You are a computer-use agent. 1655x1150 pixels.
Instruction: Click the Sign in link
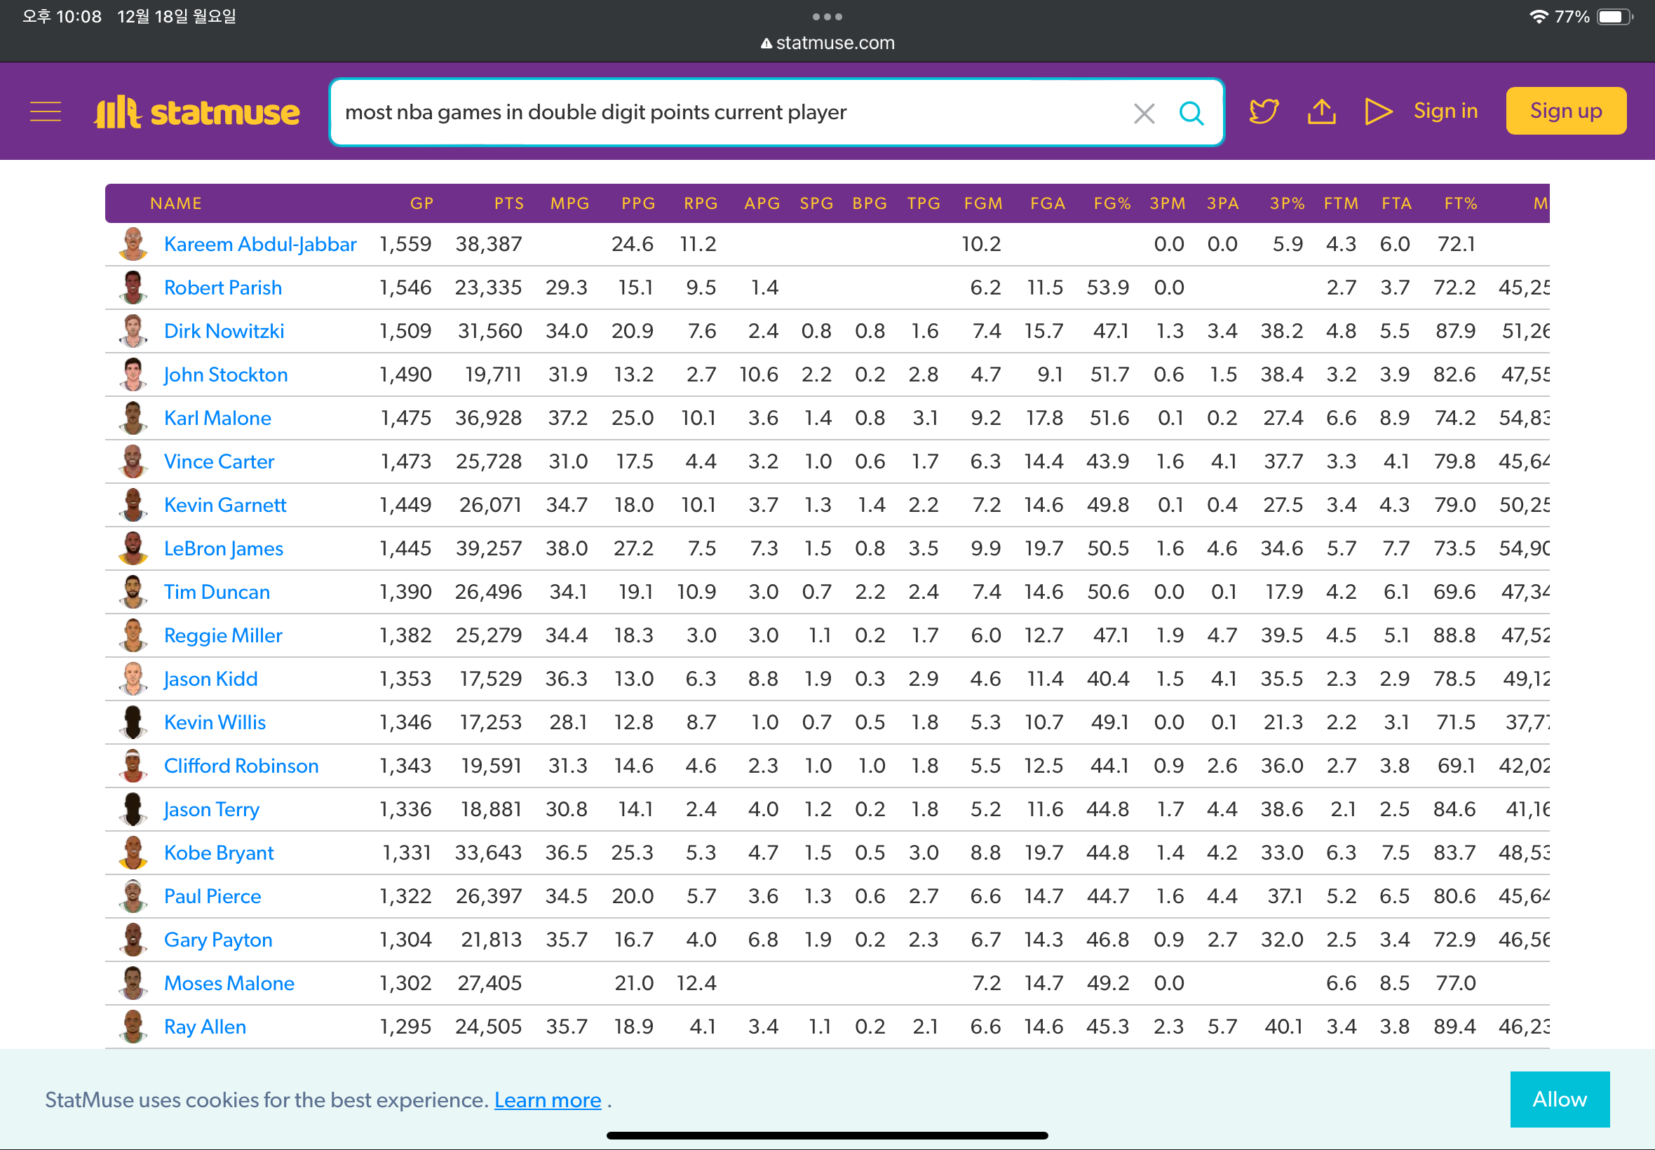click(x=1445, y=111)
